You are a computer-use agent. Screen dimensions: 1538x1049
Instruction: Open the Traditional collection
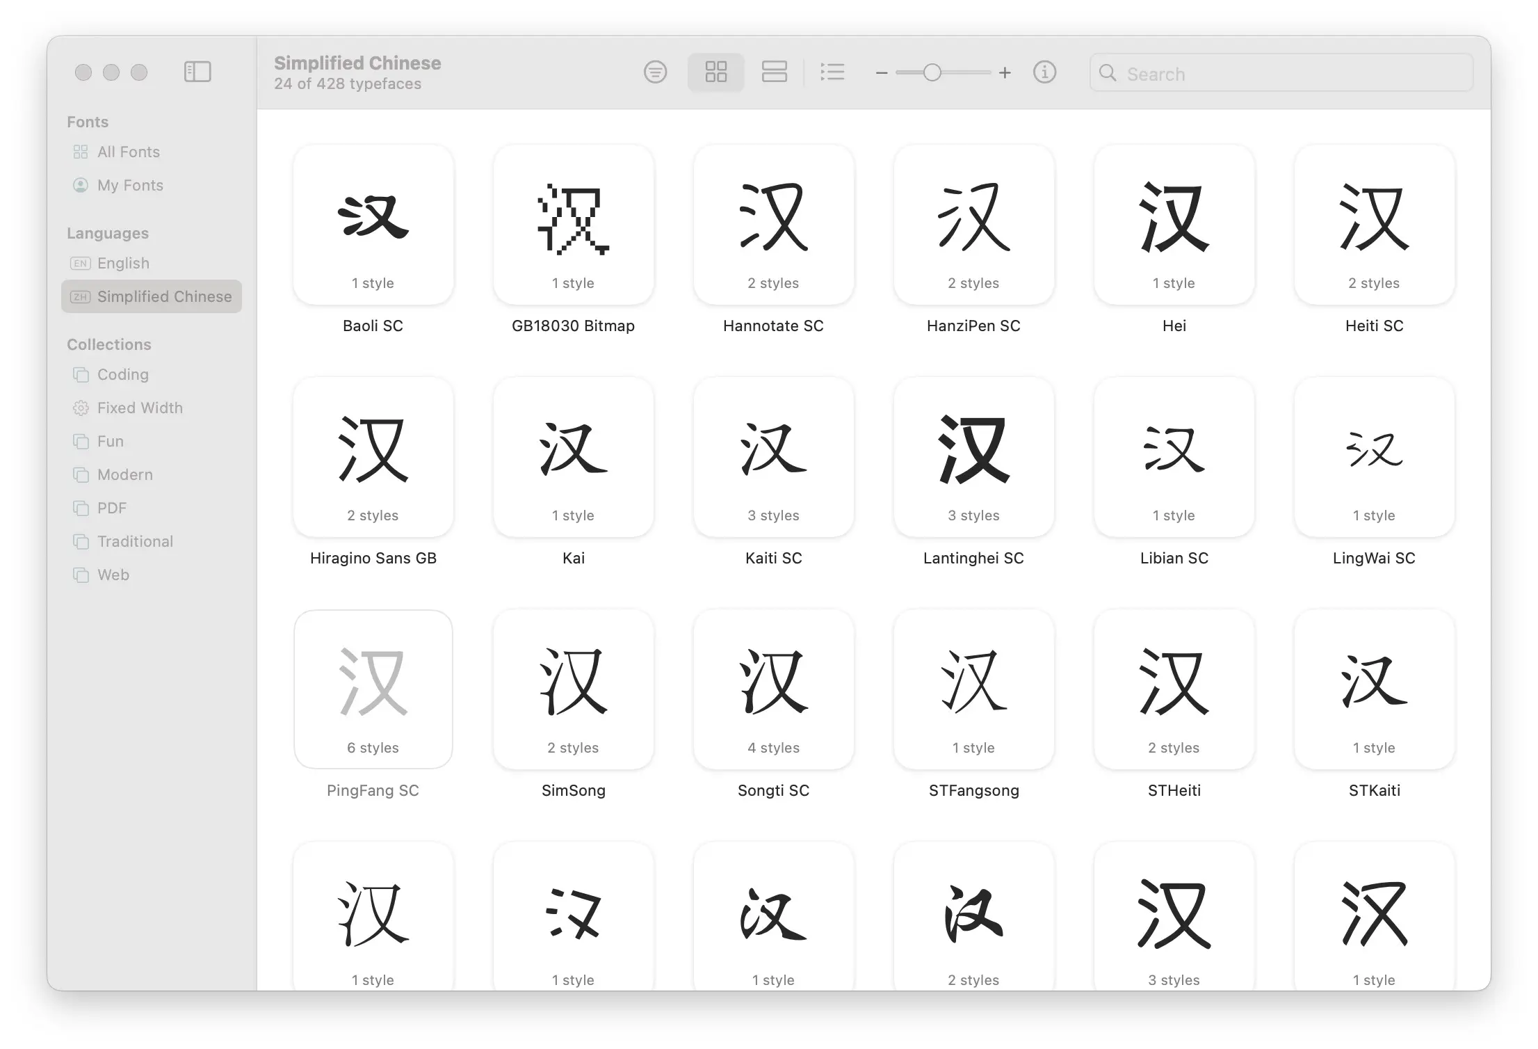152,541
